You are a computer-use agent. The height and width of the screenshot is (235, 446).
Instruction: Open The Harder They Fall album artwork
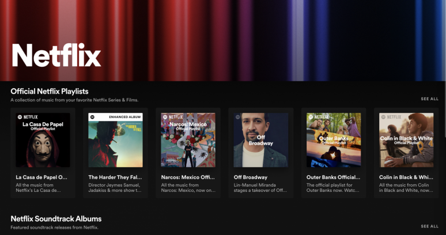point(115,140)
